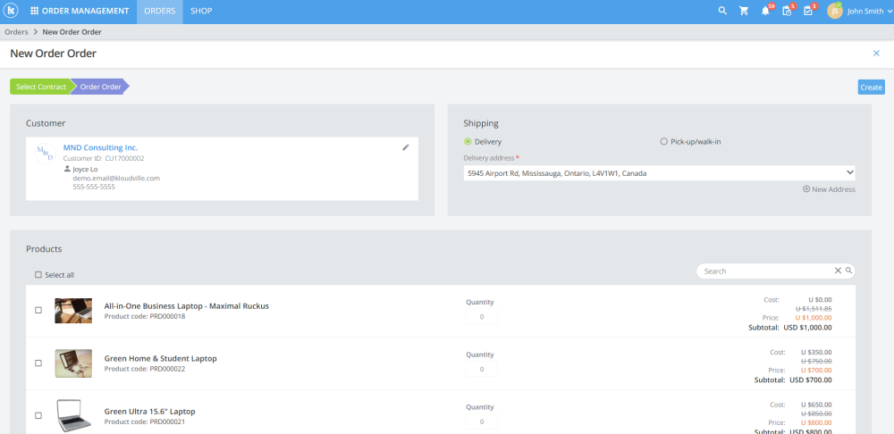Click Green Home & Student Laptop name
This screenshot has width=894, height=434.
[x=160, y=359]
